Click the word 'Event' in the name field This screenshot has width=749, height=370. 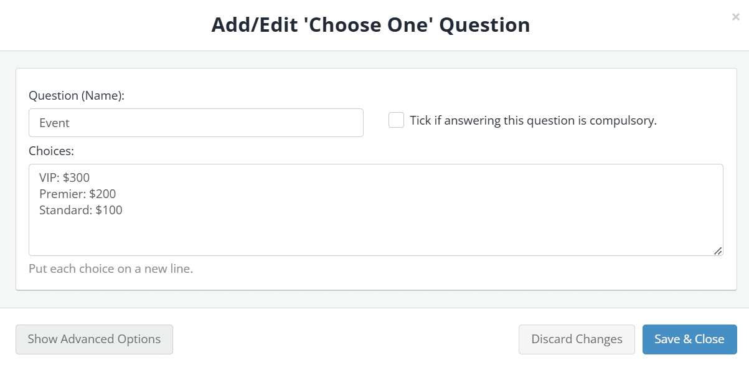(x=54, y=123)
